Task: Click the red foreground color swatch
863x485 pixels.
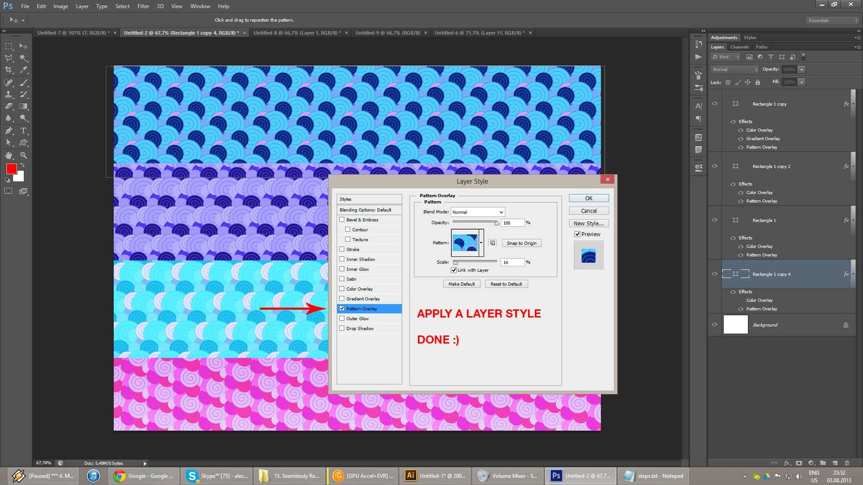Action: coord(12,169)
